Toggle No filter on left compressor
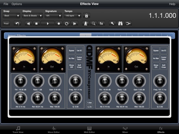Viewport: 179px width, 134px height. click(72, 58)
